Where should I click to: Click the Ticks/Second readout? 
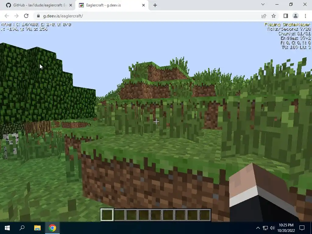tap(289, 29)
